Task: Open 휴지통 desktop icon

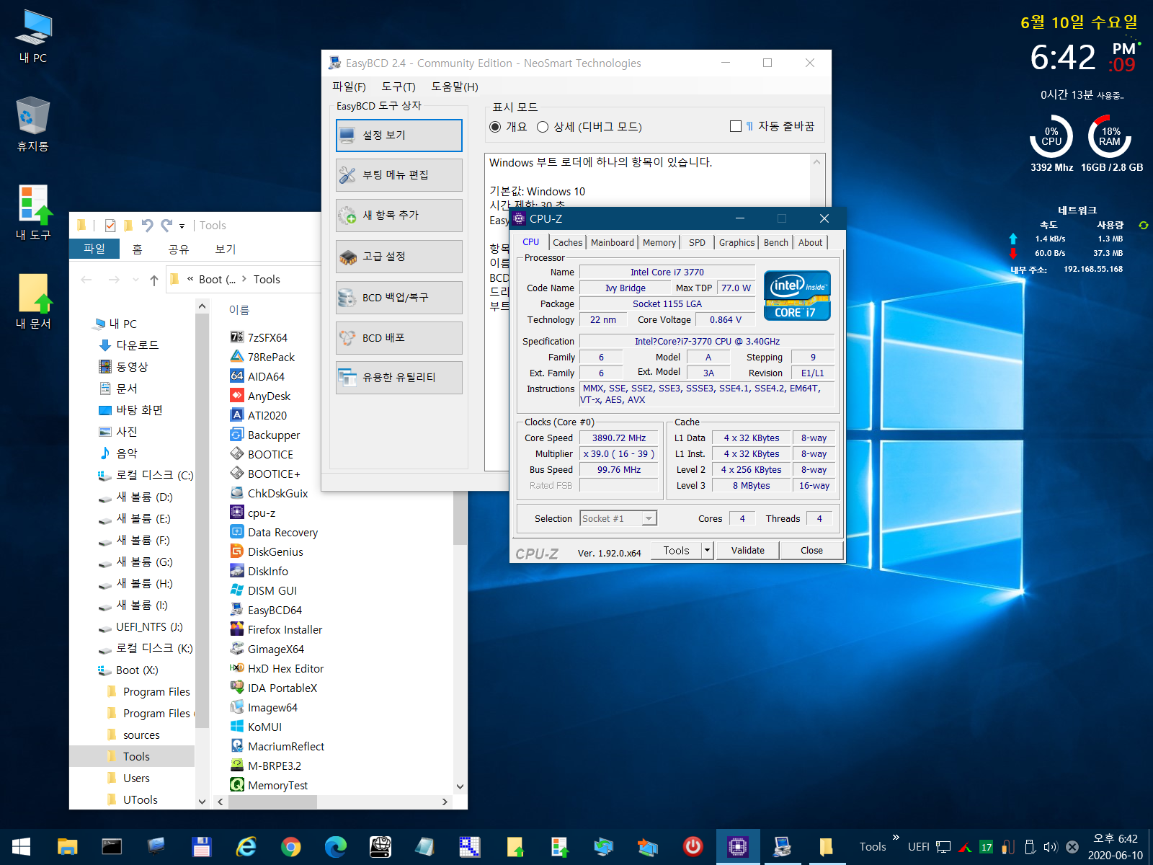Action: pyautogui.click(x=33, y=124)
